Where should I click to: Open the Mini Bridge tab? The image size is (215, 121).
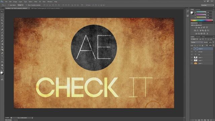tap(8, 120)
